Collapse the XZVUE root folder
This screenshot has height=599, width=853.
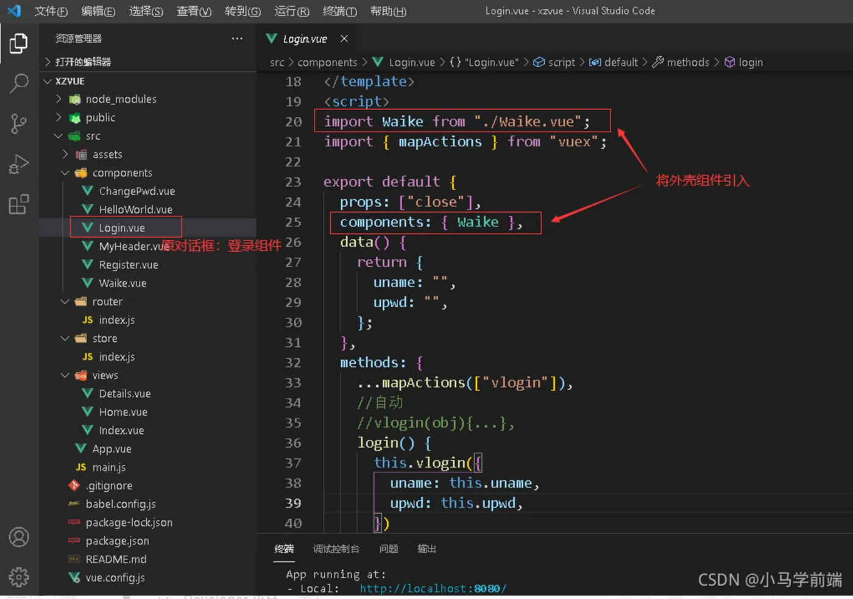coord(48,80)
